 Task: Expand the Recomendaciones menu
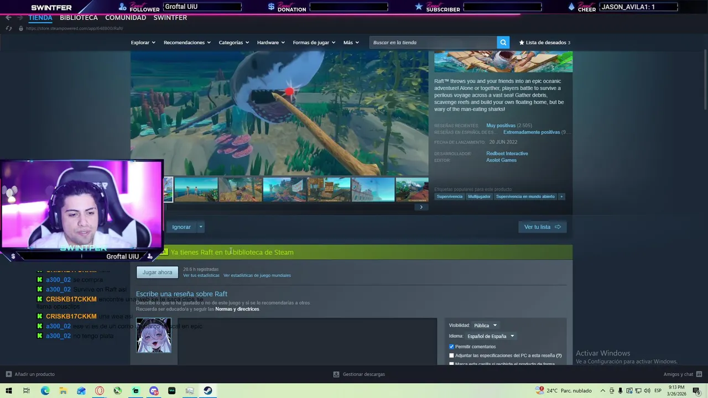[x=187, y=43]
